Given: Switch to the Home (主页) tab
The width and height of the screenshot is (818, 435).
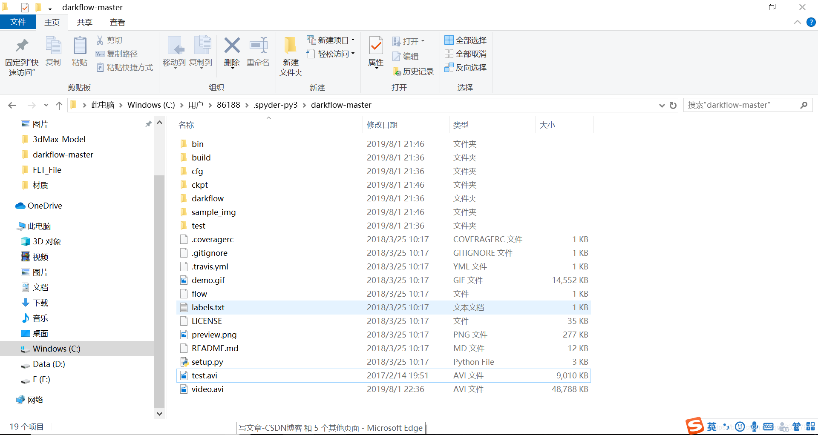Looking at the screenshot, I should tap(52, 22).
